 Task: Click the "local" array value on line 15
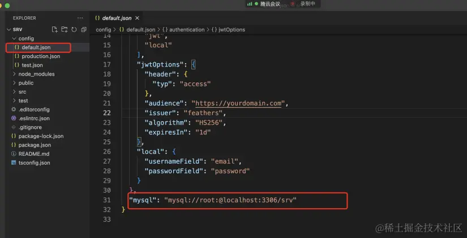[158, 45]
